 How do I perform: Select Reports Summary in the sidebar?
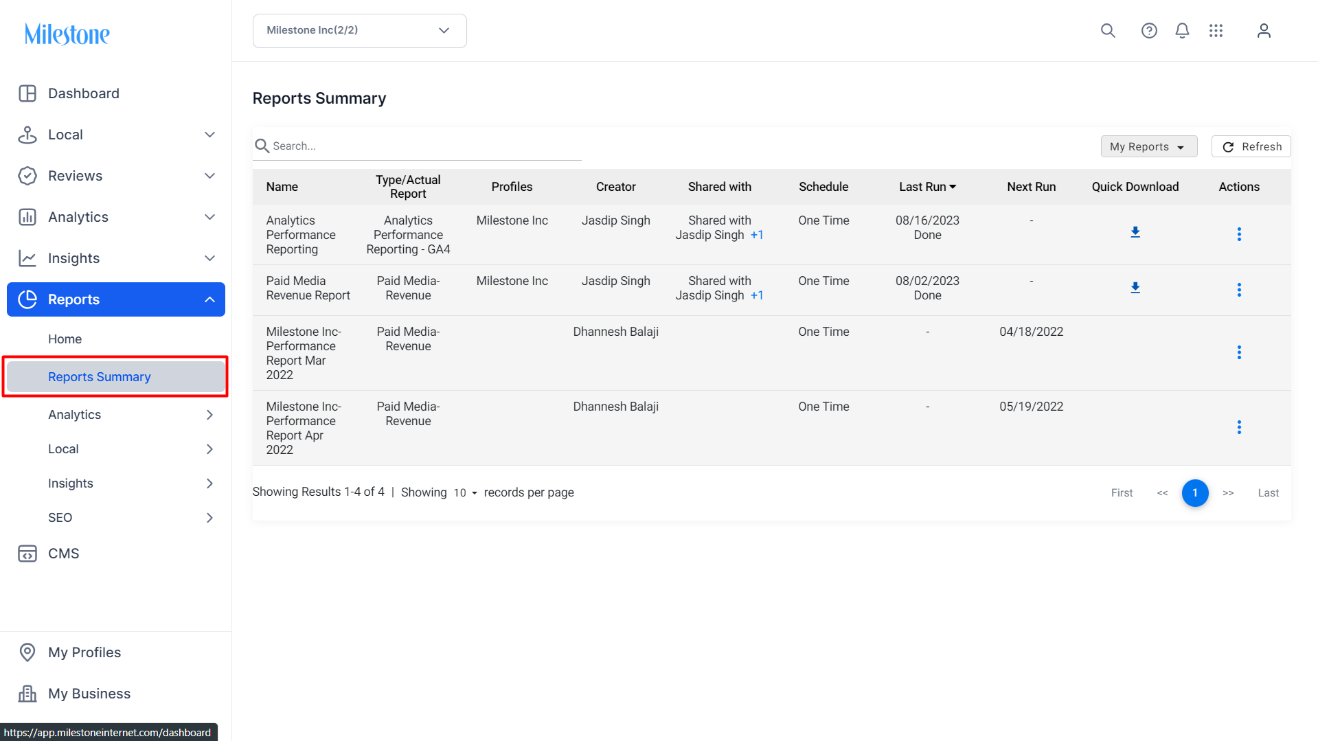pyautogui.click(x=116, y=377)
